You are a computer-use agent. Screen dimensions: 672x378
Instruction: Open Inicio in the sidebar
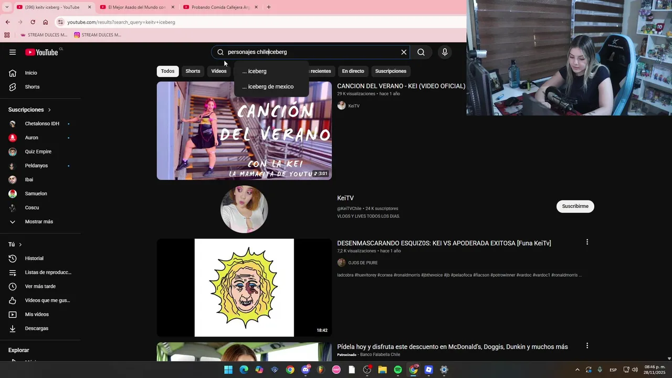point(40,73)
